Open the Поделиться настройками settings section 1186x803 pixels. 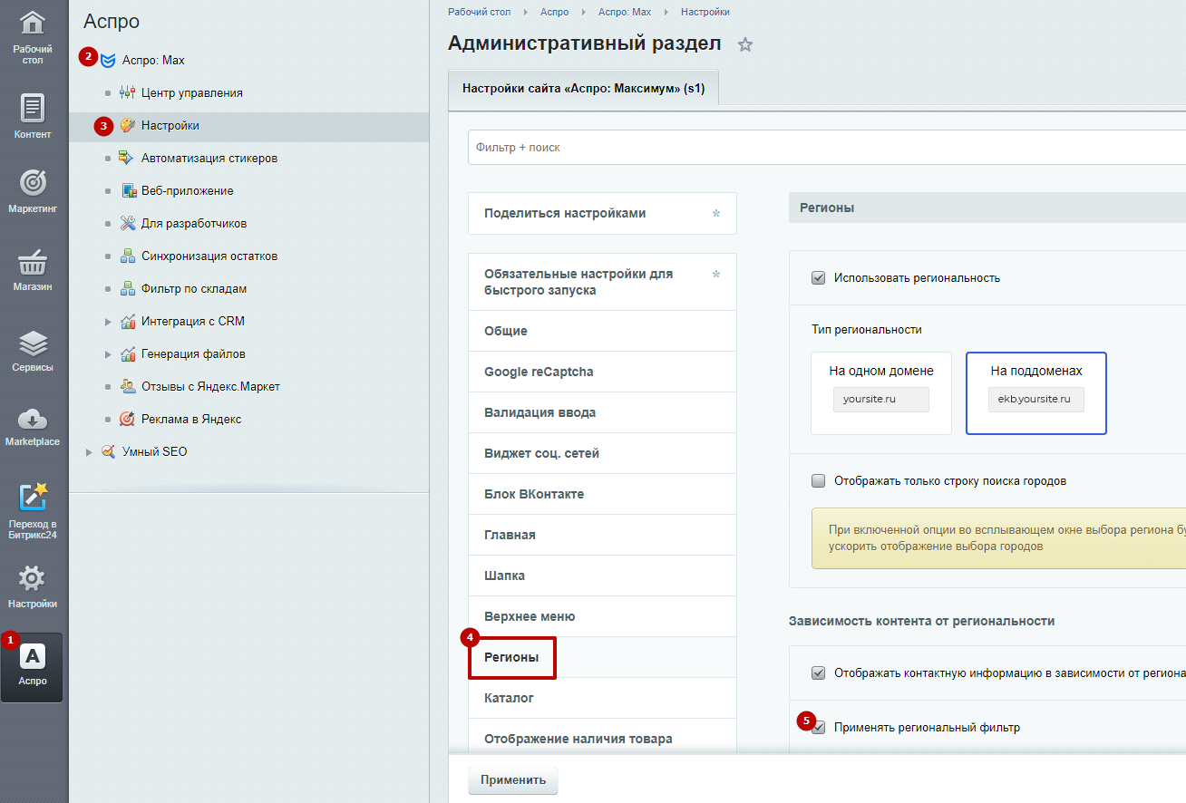click(602, 214)
